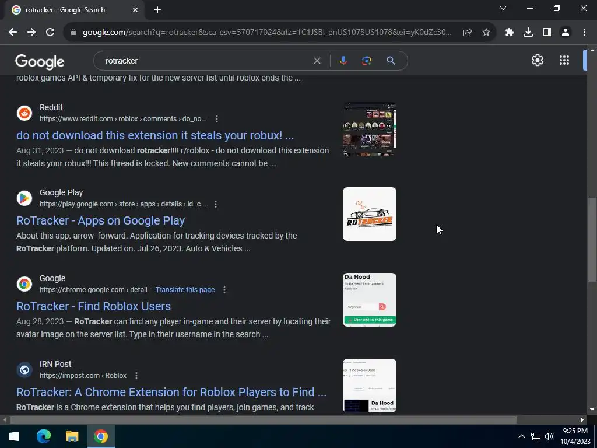597x448 pixels.
Task: Click the play.google.com breadcrumb URL
Action: click(122, 204)
